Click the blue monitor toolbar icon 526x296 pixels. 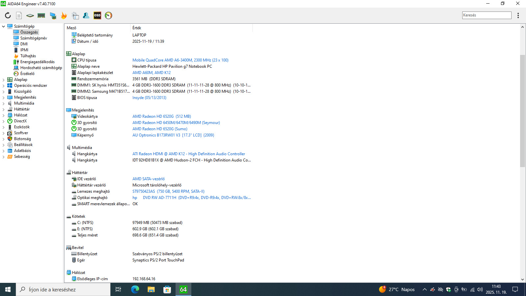(53, 15)
